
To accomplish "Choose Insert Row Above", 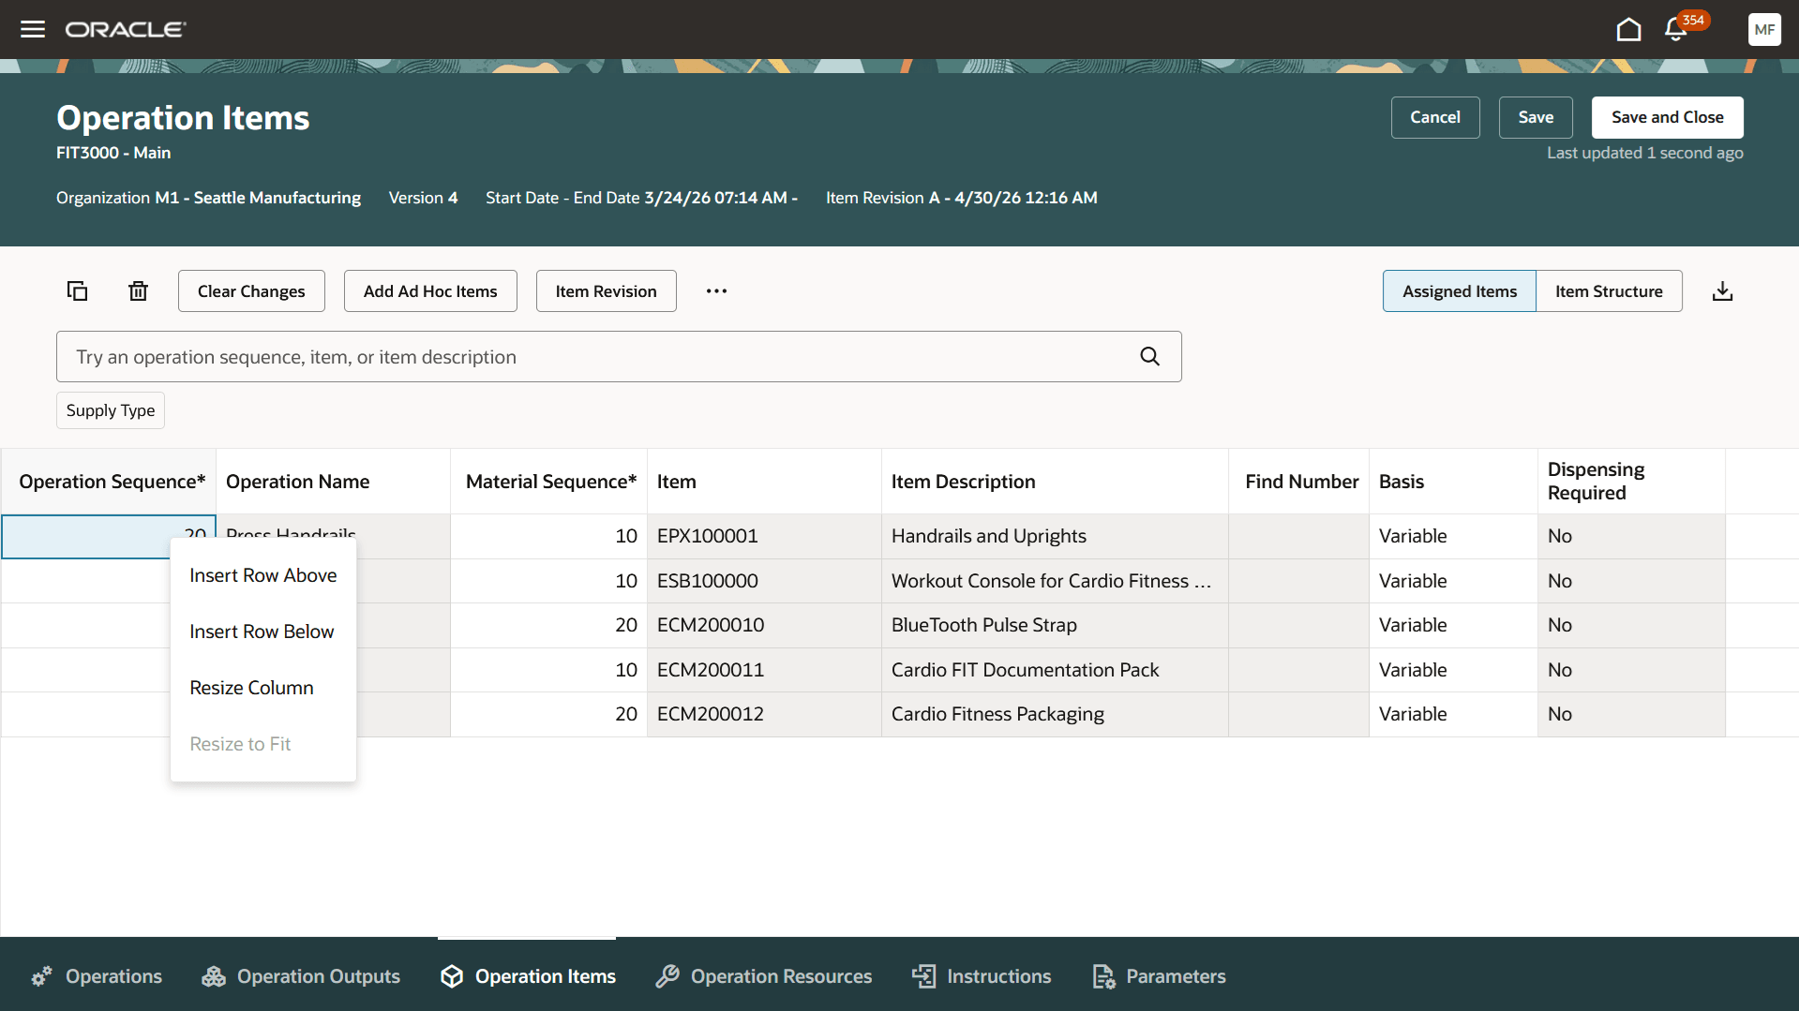I will click(263, 575).
